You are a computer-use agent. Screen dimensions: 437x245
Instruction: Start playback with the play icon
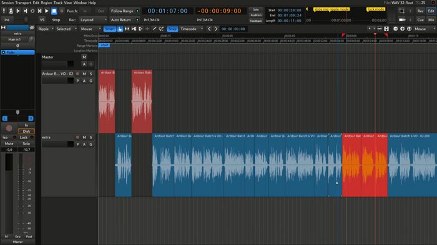[x=47, y=11]
